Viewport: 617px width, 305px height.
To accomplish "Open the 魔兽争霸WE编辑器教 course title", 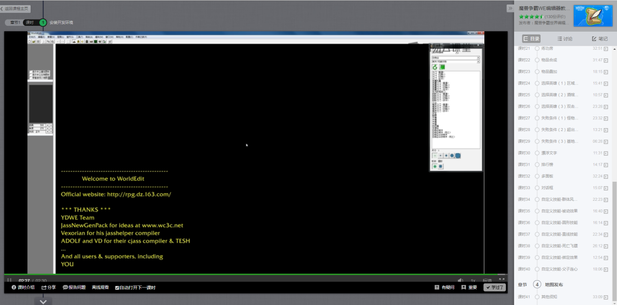I will point(544,8).
